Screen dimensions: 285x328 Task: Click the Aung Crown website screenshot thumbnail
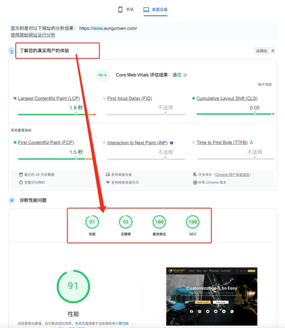212,296
